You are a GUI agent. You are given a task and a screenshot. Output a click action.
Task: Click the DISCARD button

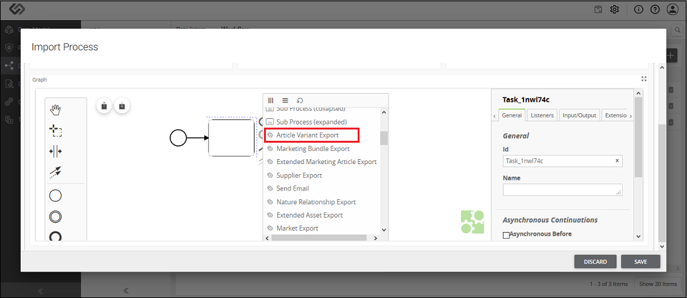click(595, 262)
